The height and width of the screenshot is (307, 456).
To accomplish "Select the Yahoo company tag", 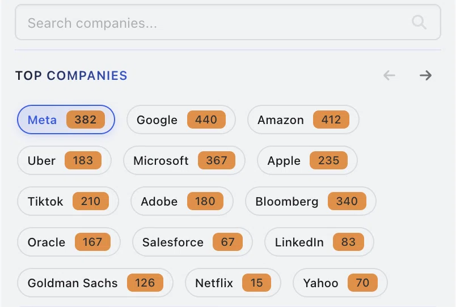I will pyautogui.click(x=340, y=283).
